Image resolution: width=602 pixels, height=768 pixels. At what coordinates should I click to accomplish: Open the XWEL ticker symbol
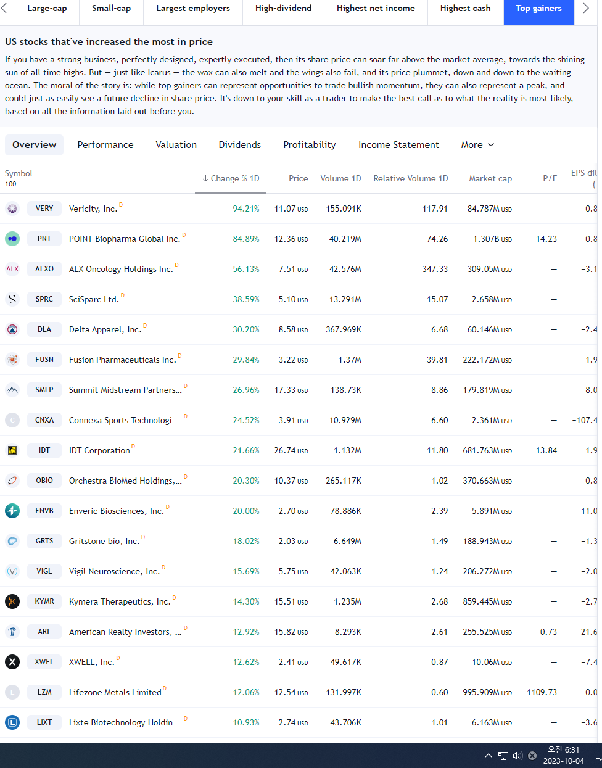pos(44,662)
